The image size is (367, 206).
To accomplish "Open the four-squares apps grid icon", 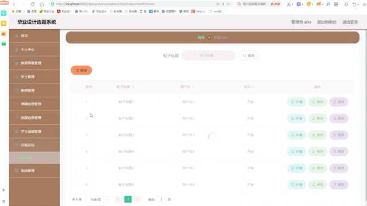I will pyautogui.click(x=336, y=4).
